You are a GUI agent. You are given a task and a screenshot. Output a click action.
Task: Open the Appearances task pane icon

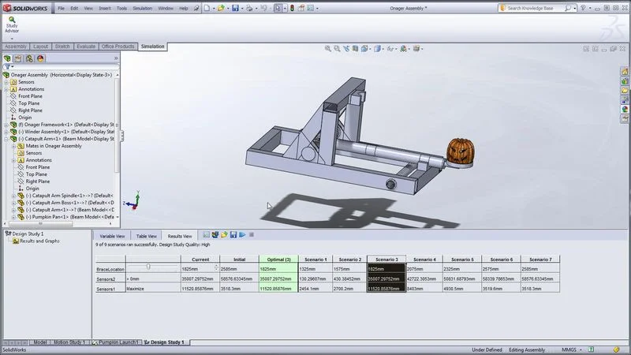624,107
